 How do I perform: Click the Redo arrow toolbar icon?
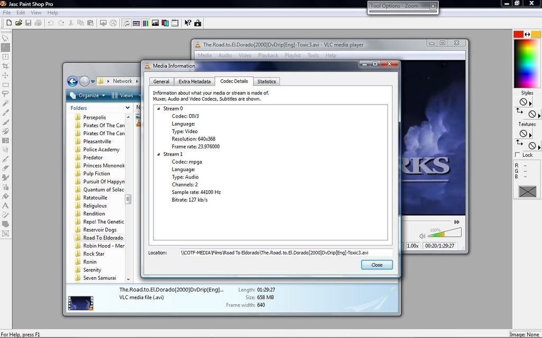61,23
